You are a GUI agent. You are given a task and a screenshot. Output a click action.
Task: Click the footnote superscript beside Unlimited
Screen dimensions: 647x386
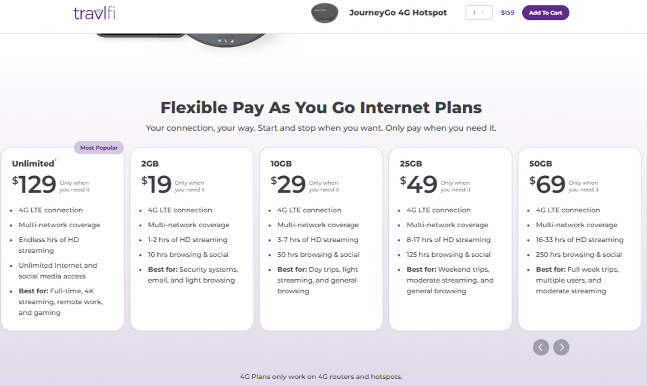56,159
